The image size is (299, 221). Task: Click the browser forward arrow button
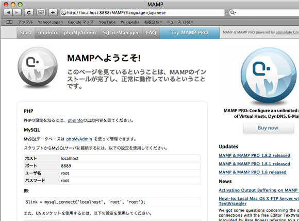17,13
